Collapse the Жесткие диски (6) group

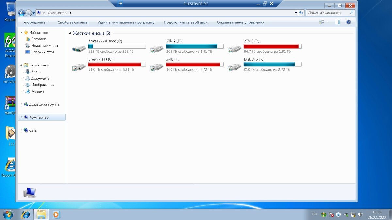coord(70,33)
